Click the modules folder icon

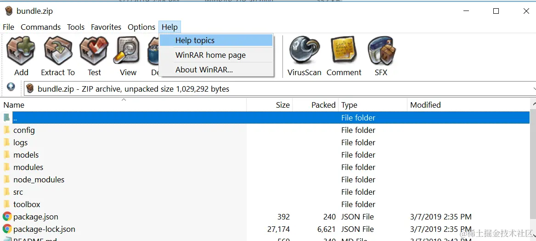[x=6, y=167]
